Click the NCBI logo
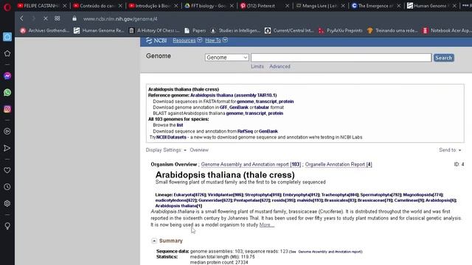 [156, 40]
